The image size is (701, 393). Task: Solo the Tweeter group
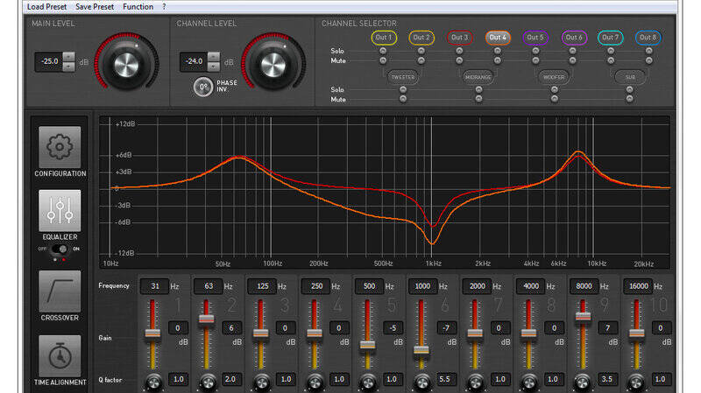coord(403,89)
